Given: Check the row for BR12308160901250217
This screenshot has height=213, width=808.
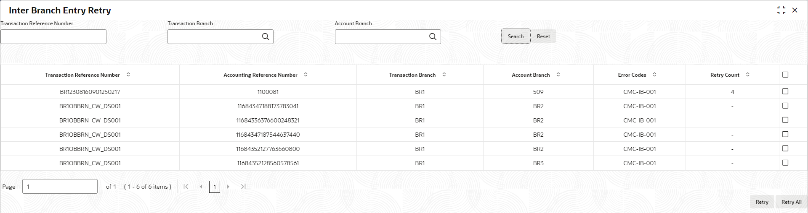Looking at the screenshot, I should (x=785, y=91).
